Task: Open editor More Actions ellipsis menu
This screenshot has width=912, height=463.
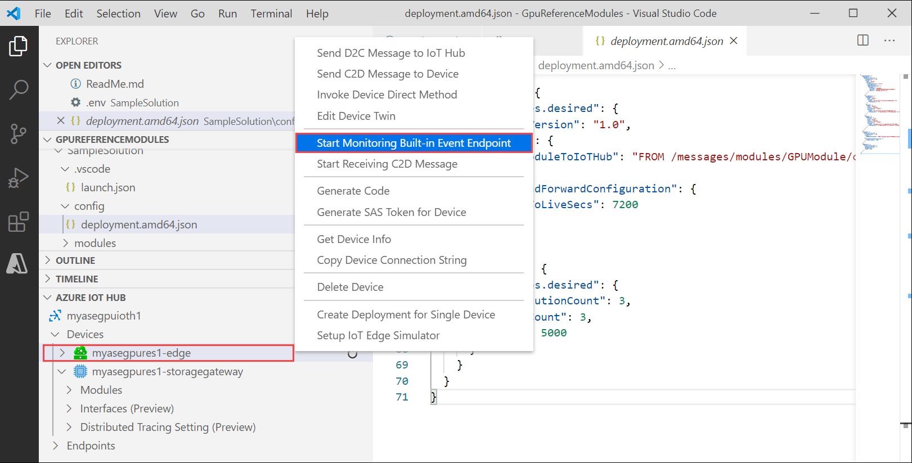Action: point(889,41)
